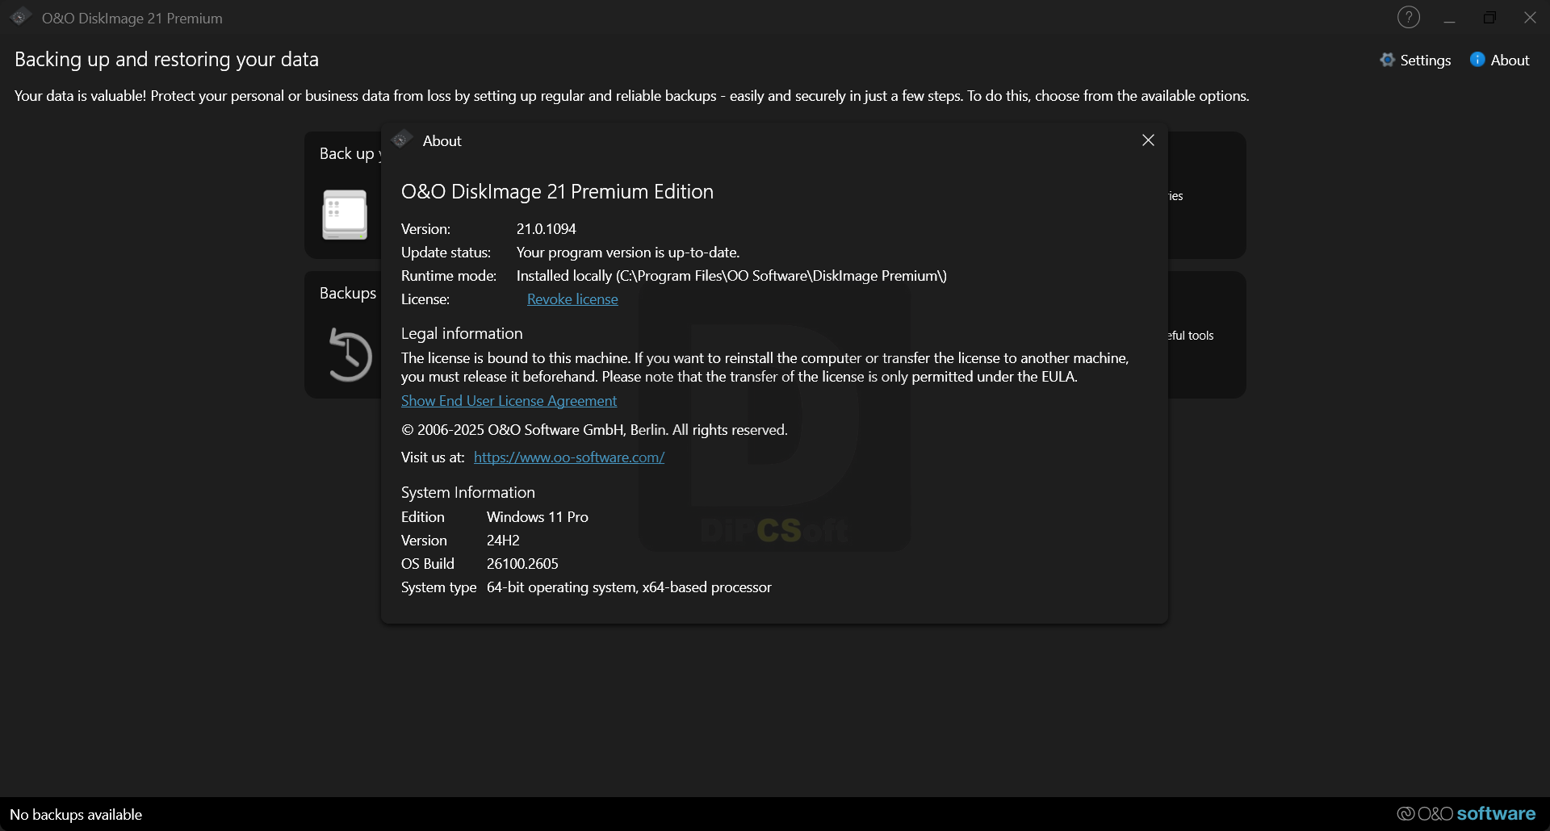Click the OS Build '26100.2605' value
Image resolution: width=1550 pixels, height=831 pixels.
(x=522, y=564)
